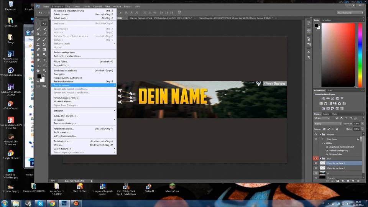Screen dimensions: 368x207
Task: Select the Clone Stamp tool
Action: tap(38, 44)
